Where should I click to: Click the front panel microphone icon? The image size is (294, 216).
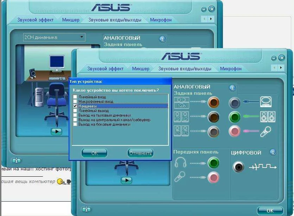coord(180,177)
